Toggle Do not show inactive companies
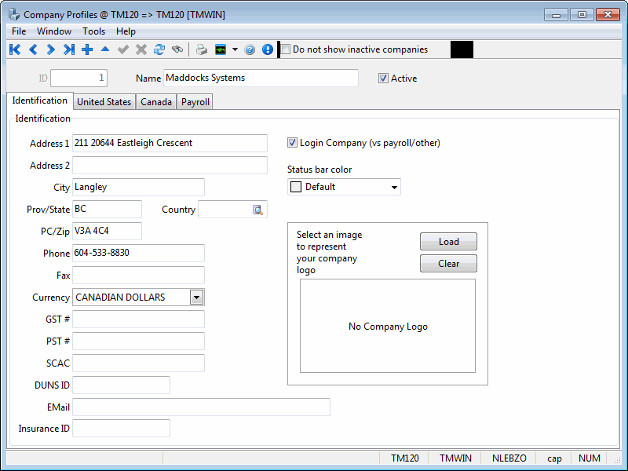Image resolution: width=628 pixels, height=471 pixels. (286, 49)
